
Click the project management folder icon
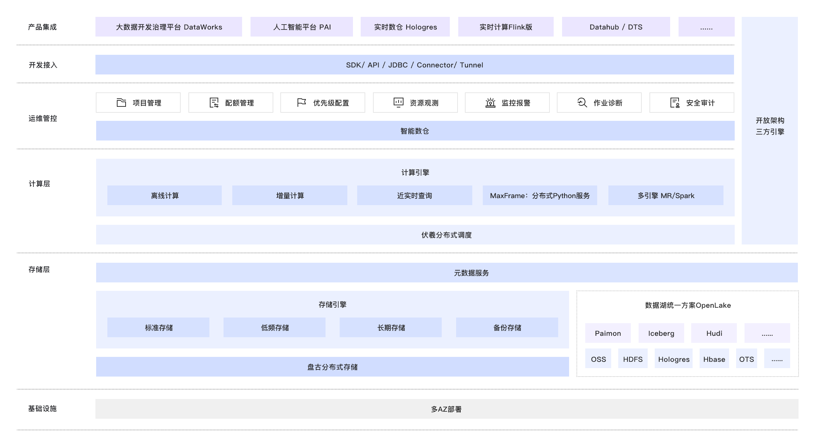coord(121,103)
